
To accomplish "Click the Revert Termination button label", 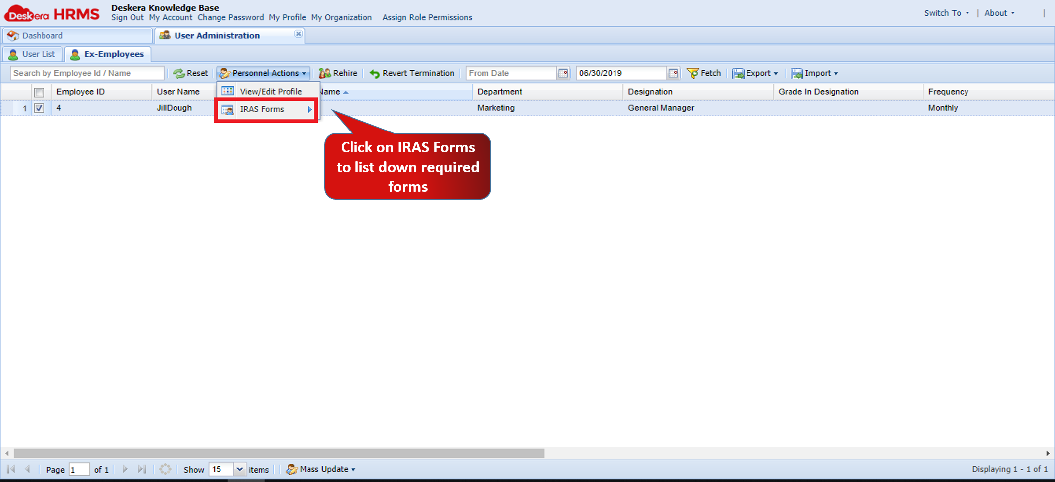I will tap(418, 73).
